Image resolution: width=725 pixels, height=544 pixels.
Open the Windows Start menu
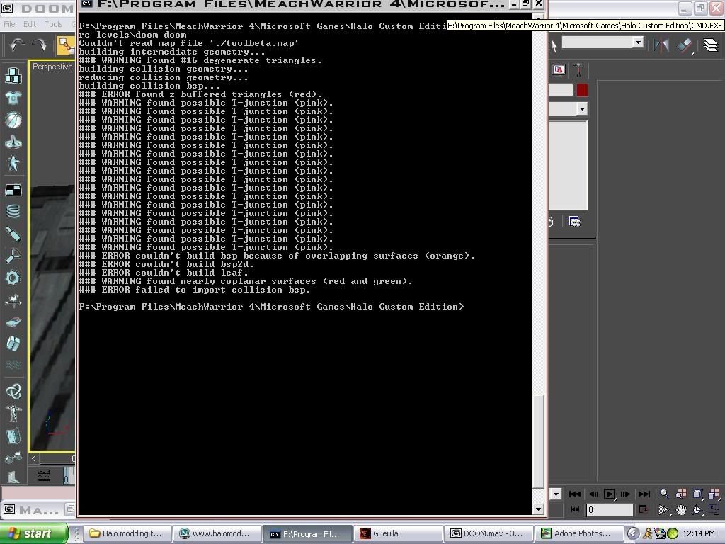[33, 533]
